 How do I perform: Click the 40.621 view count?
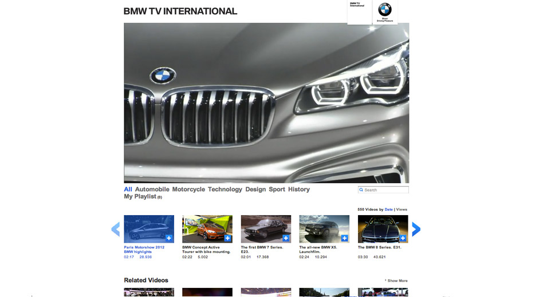tap(380, 257)
